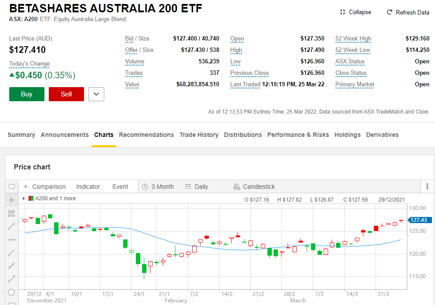Click the red-green A200 color swatch
The width and height of the screenshot is (435, 305).
coord(31,198)
